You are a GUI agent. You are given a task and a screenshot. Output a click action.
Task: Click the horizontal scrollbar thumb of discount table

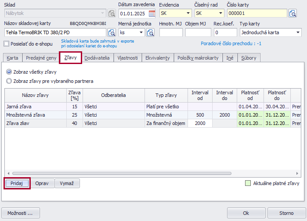pos(122,173)
